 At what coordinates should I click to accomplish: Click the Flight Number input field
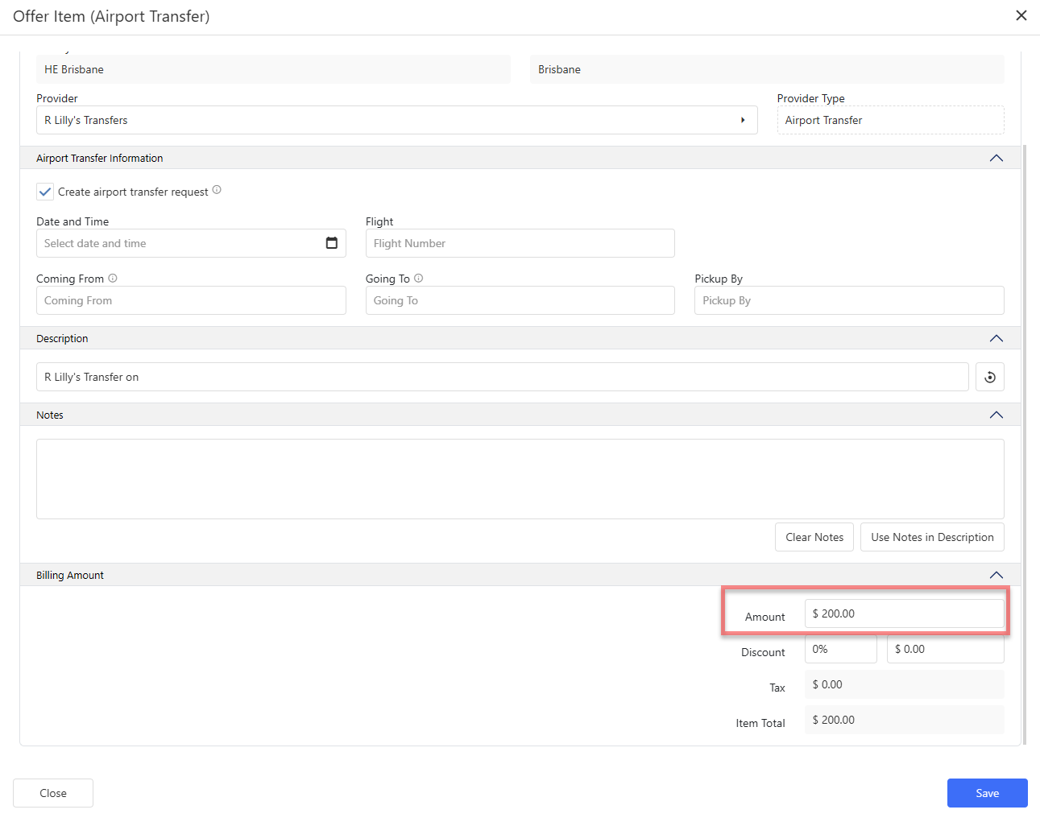(520, 243)
